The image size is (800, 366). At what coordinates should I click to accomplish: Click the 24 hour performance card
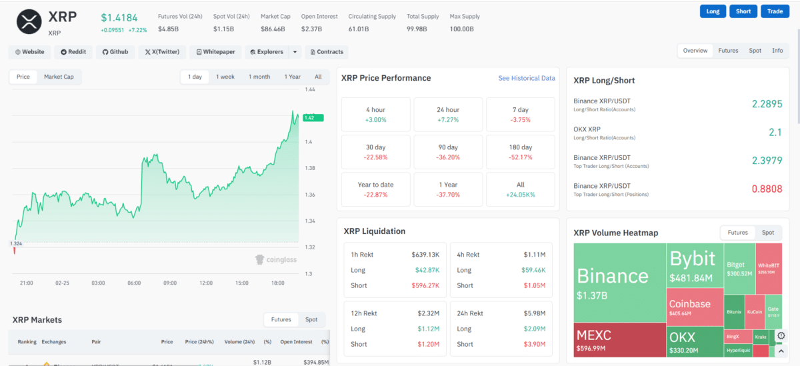click(448, 114)
